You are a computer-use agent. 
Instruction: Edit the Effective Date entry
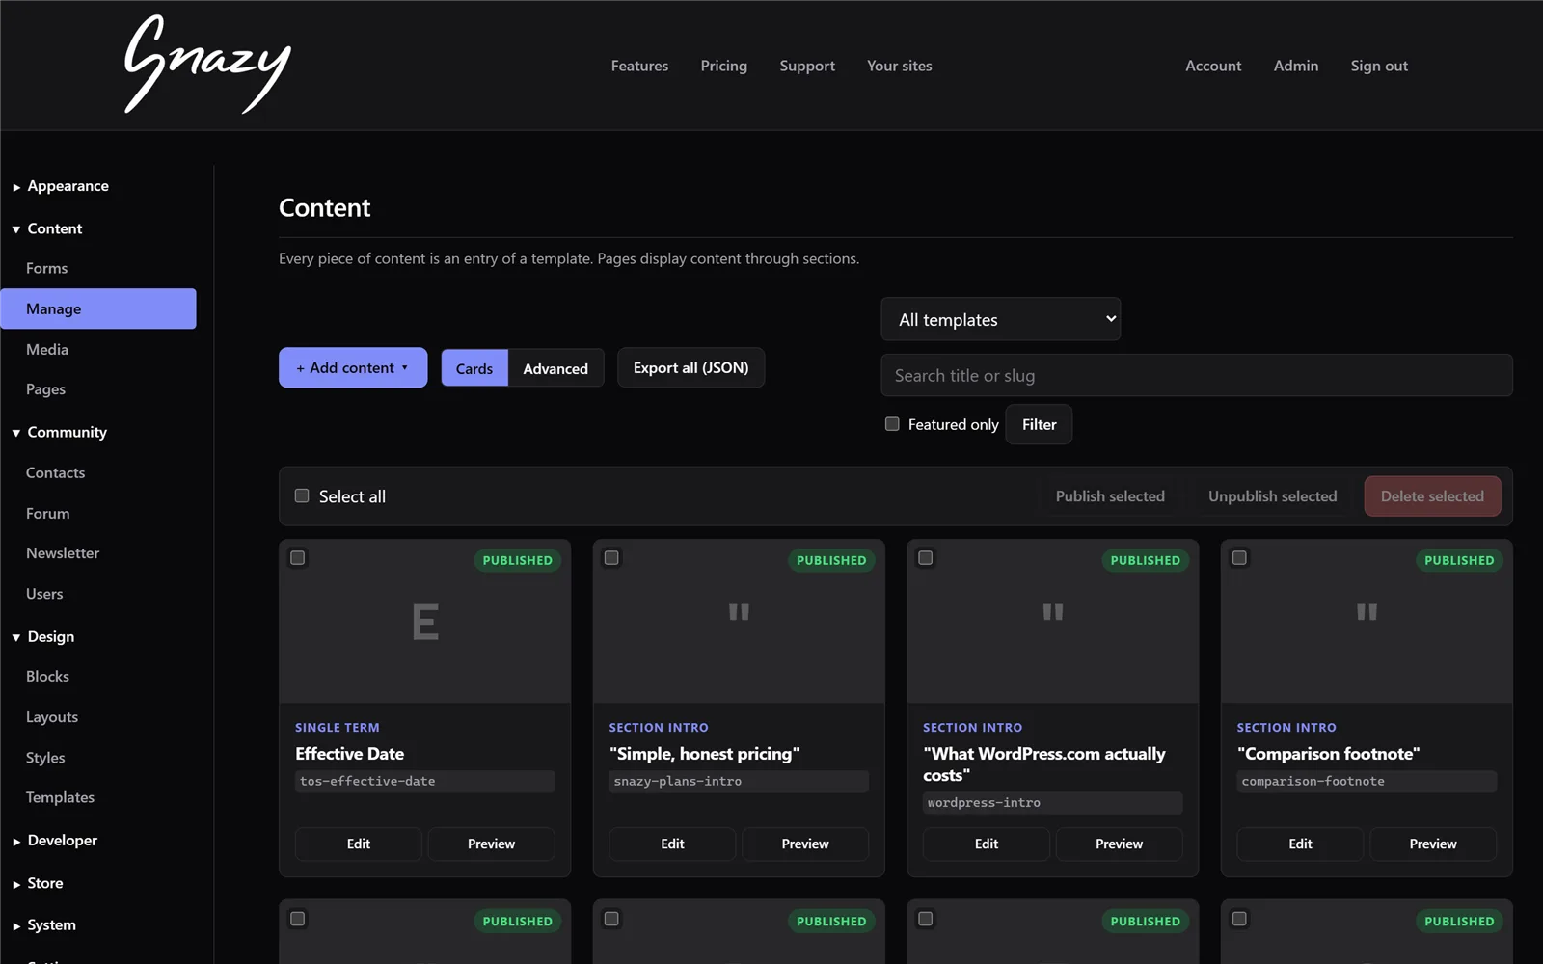[x=359, y=843]
